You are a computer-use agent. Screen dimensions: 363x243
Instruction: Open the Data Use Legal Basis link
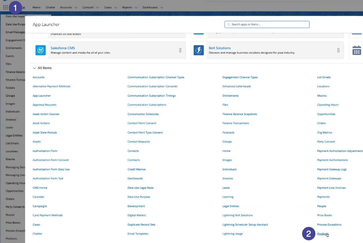140,188
